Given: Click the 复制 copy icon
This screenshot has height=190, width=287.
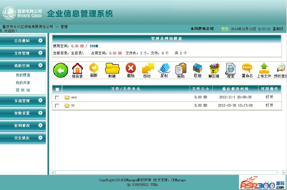Looking at the screenshot, I should 164,70.
